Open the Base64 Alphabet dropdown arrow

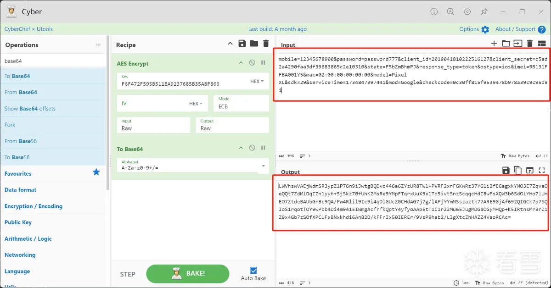click(x=263, y=166)
